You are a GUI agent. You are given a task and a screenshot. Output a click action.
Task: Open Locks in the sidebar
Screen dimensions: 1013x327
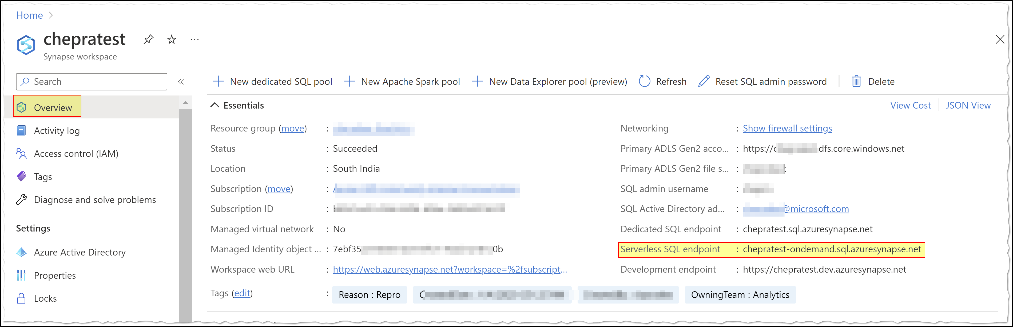pos(45,298)
